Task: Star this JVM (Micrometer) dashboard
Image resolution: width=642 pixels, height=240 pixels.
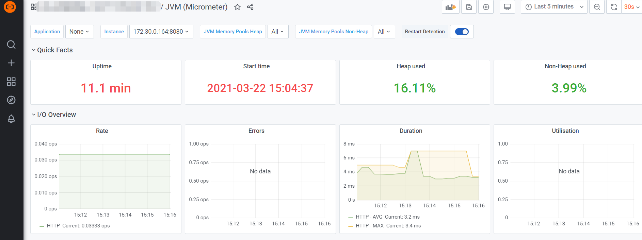Action: [x=237, y=7]
